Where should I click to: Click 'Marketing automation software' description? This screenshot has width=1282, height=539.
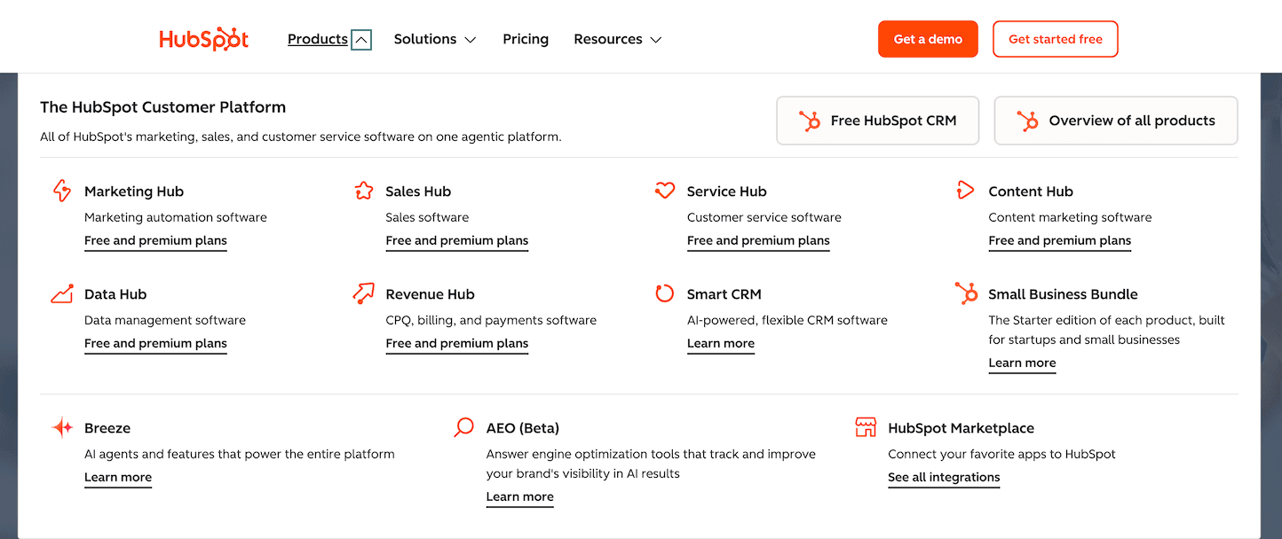pos(176,217)
